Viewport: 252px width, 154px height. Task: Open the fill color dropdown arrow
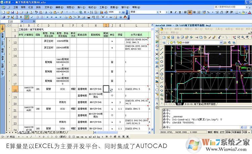tap(246, 12)
